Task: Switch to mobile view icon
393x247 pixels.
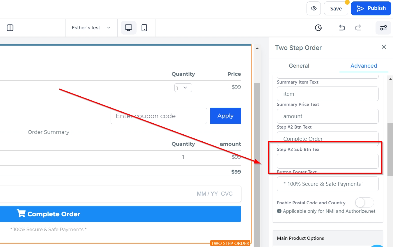Action: (x=144, y=28)
